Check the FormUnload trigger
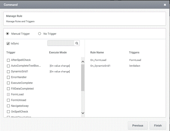 [x=8, y=100]
